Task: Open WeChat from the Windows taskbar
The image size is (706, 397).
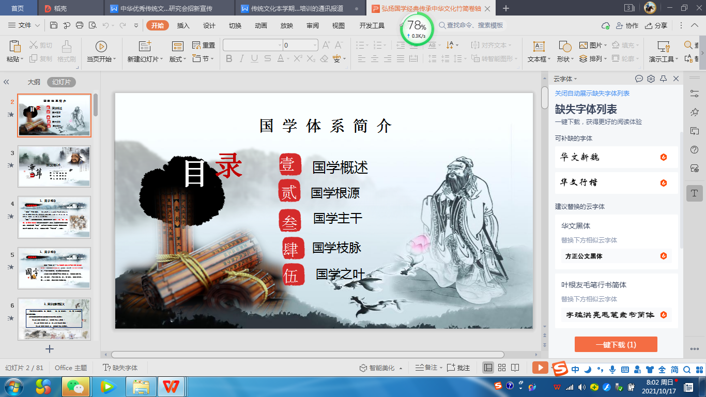Action: pos(75,386)
